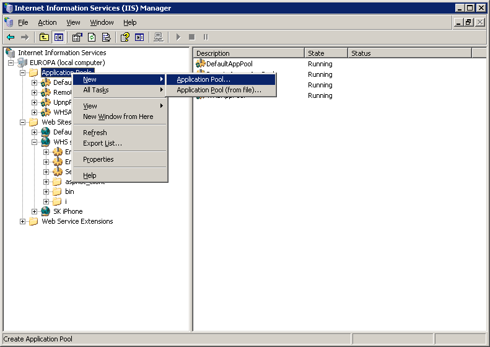Click the Stop item square icon

[192, 37]
